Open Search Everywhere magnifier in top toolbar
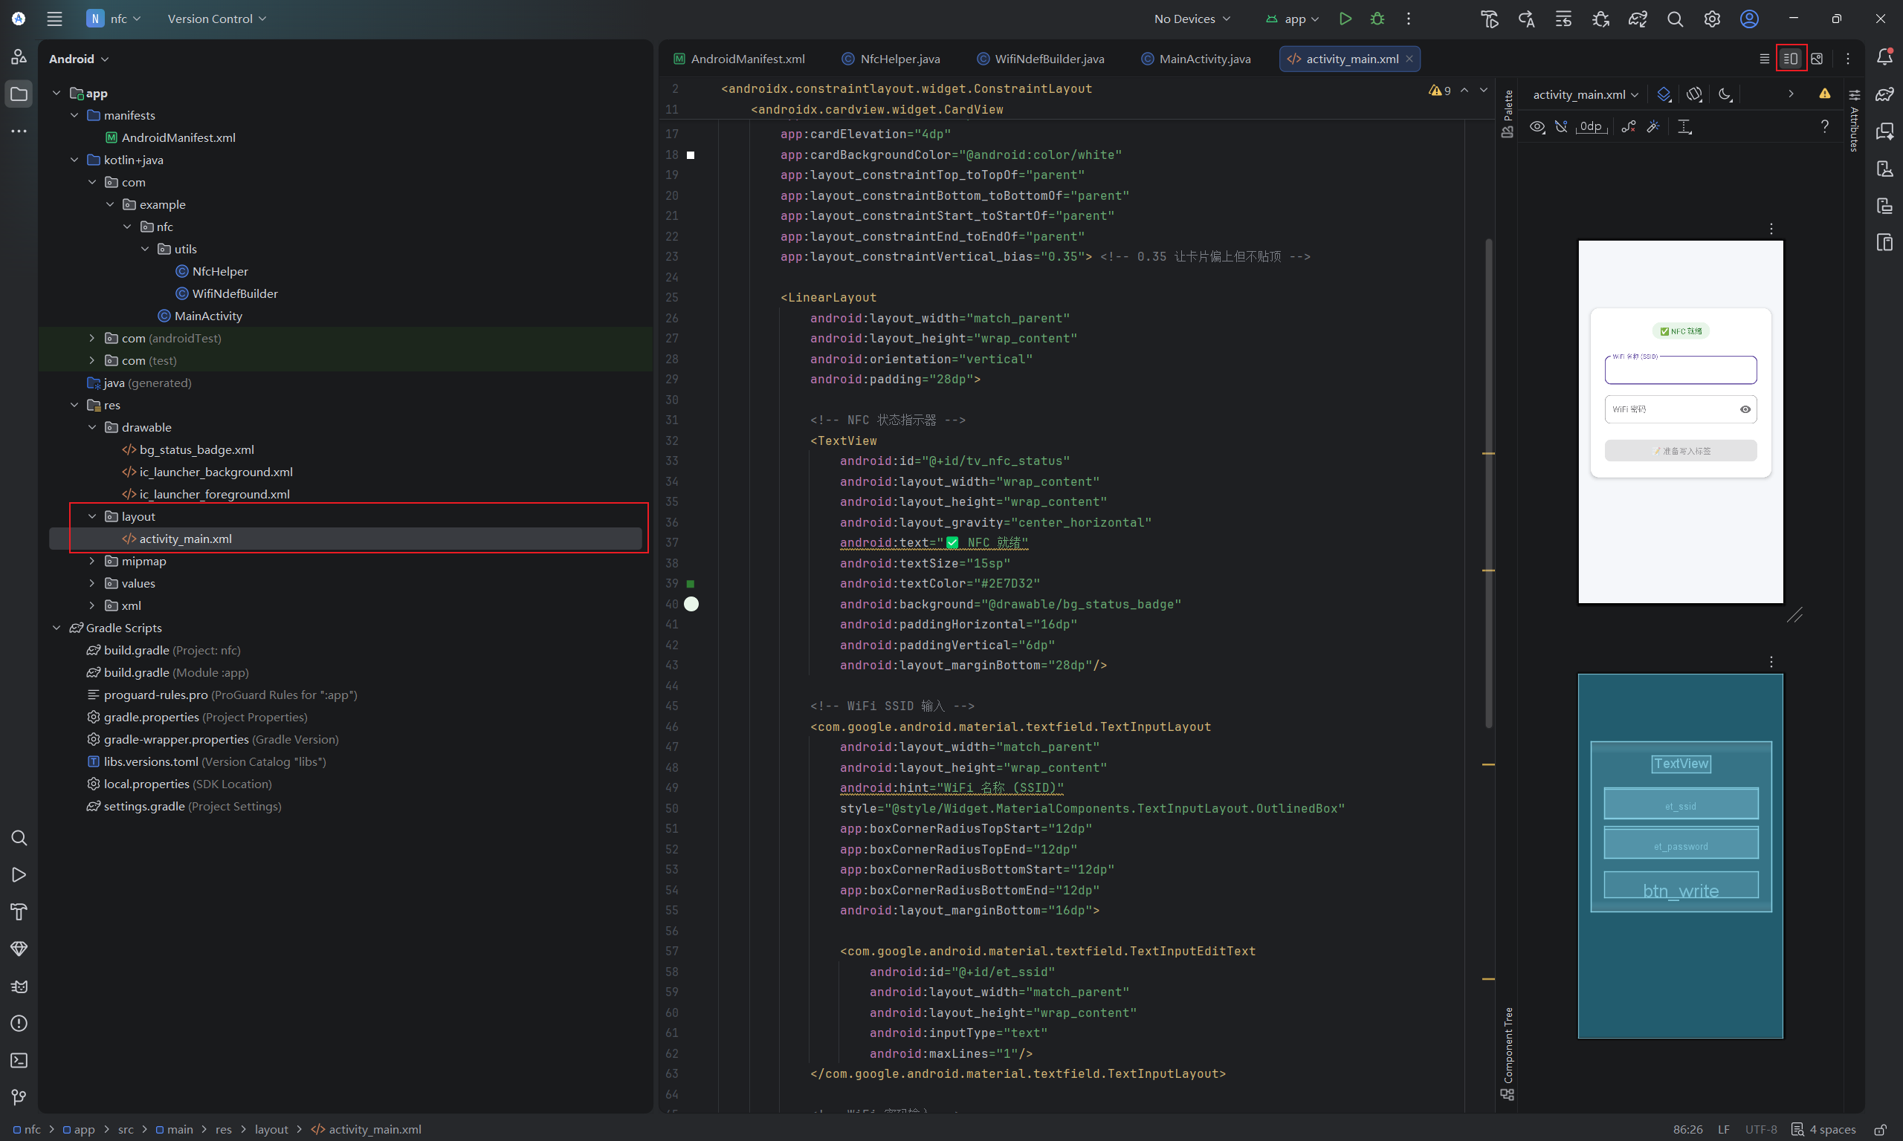The image size is (1903, 1141). click(x=1675, y=19)
